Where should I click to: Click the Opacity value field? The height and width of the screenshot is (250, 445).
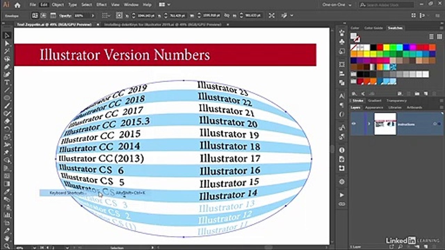[82, 16]
